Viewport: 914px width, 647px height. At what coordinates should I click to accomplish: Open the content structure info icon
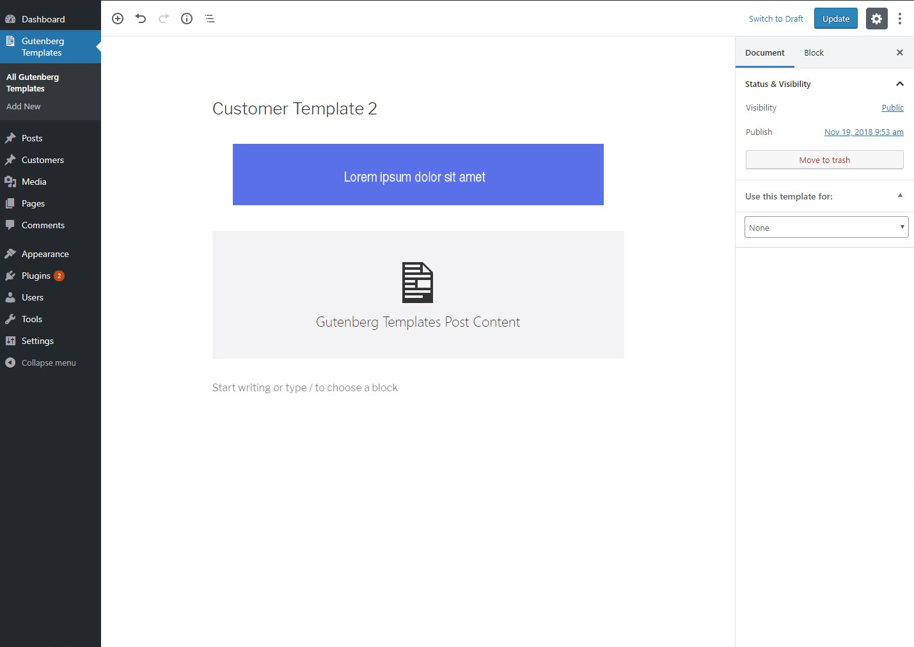coord(187,19)
